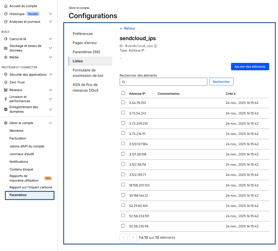The width and height of the screenshot is (278, 251).
Task: Click the Rechercher button
Action: [221, 82]
